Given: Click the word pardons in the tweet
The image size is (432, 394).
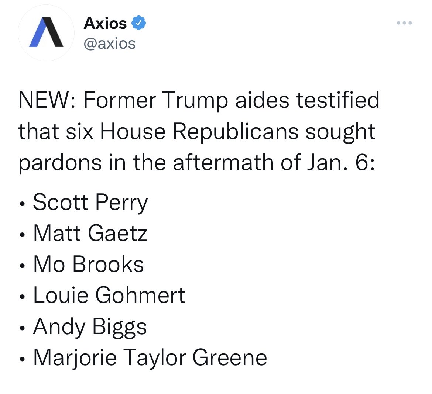Looking at the screenshot, I should (60, 162).
